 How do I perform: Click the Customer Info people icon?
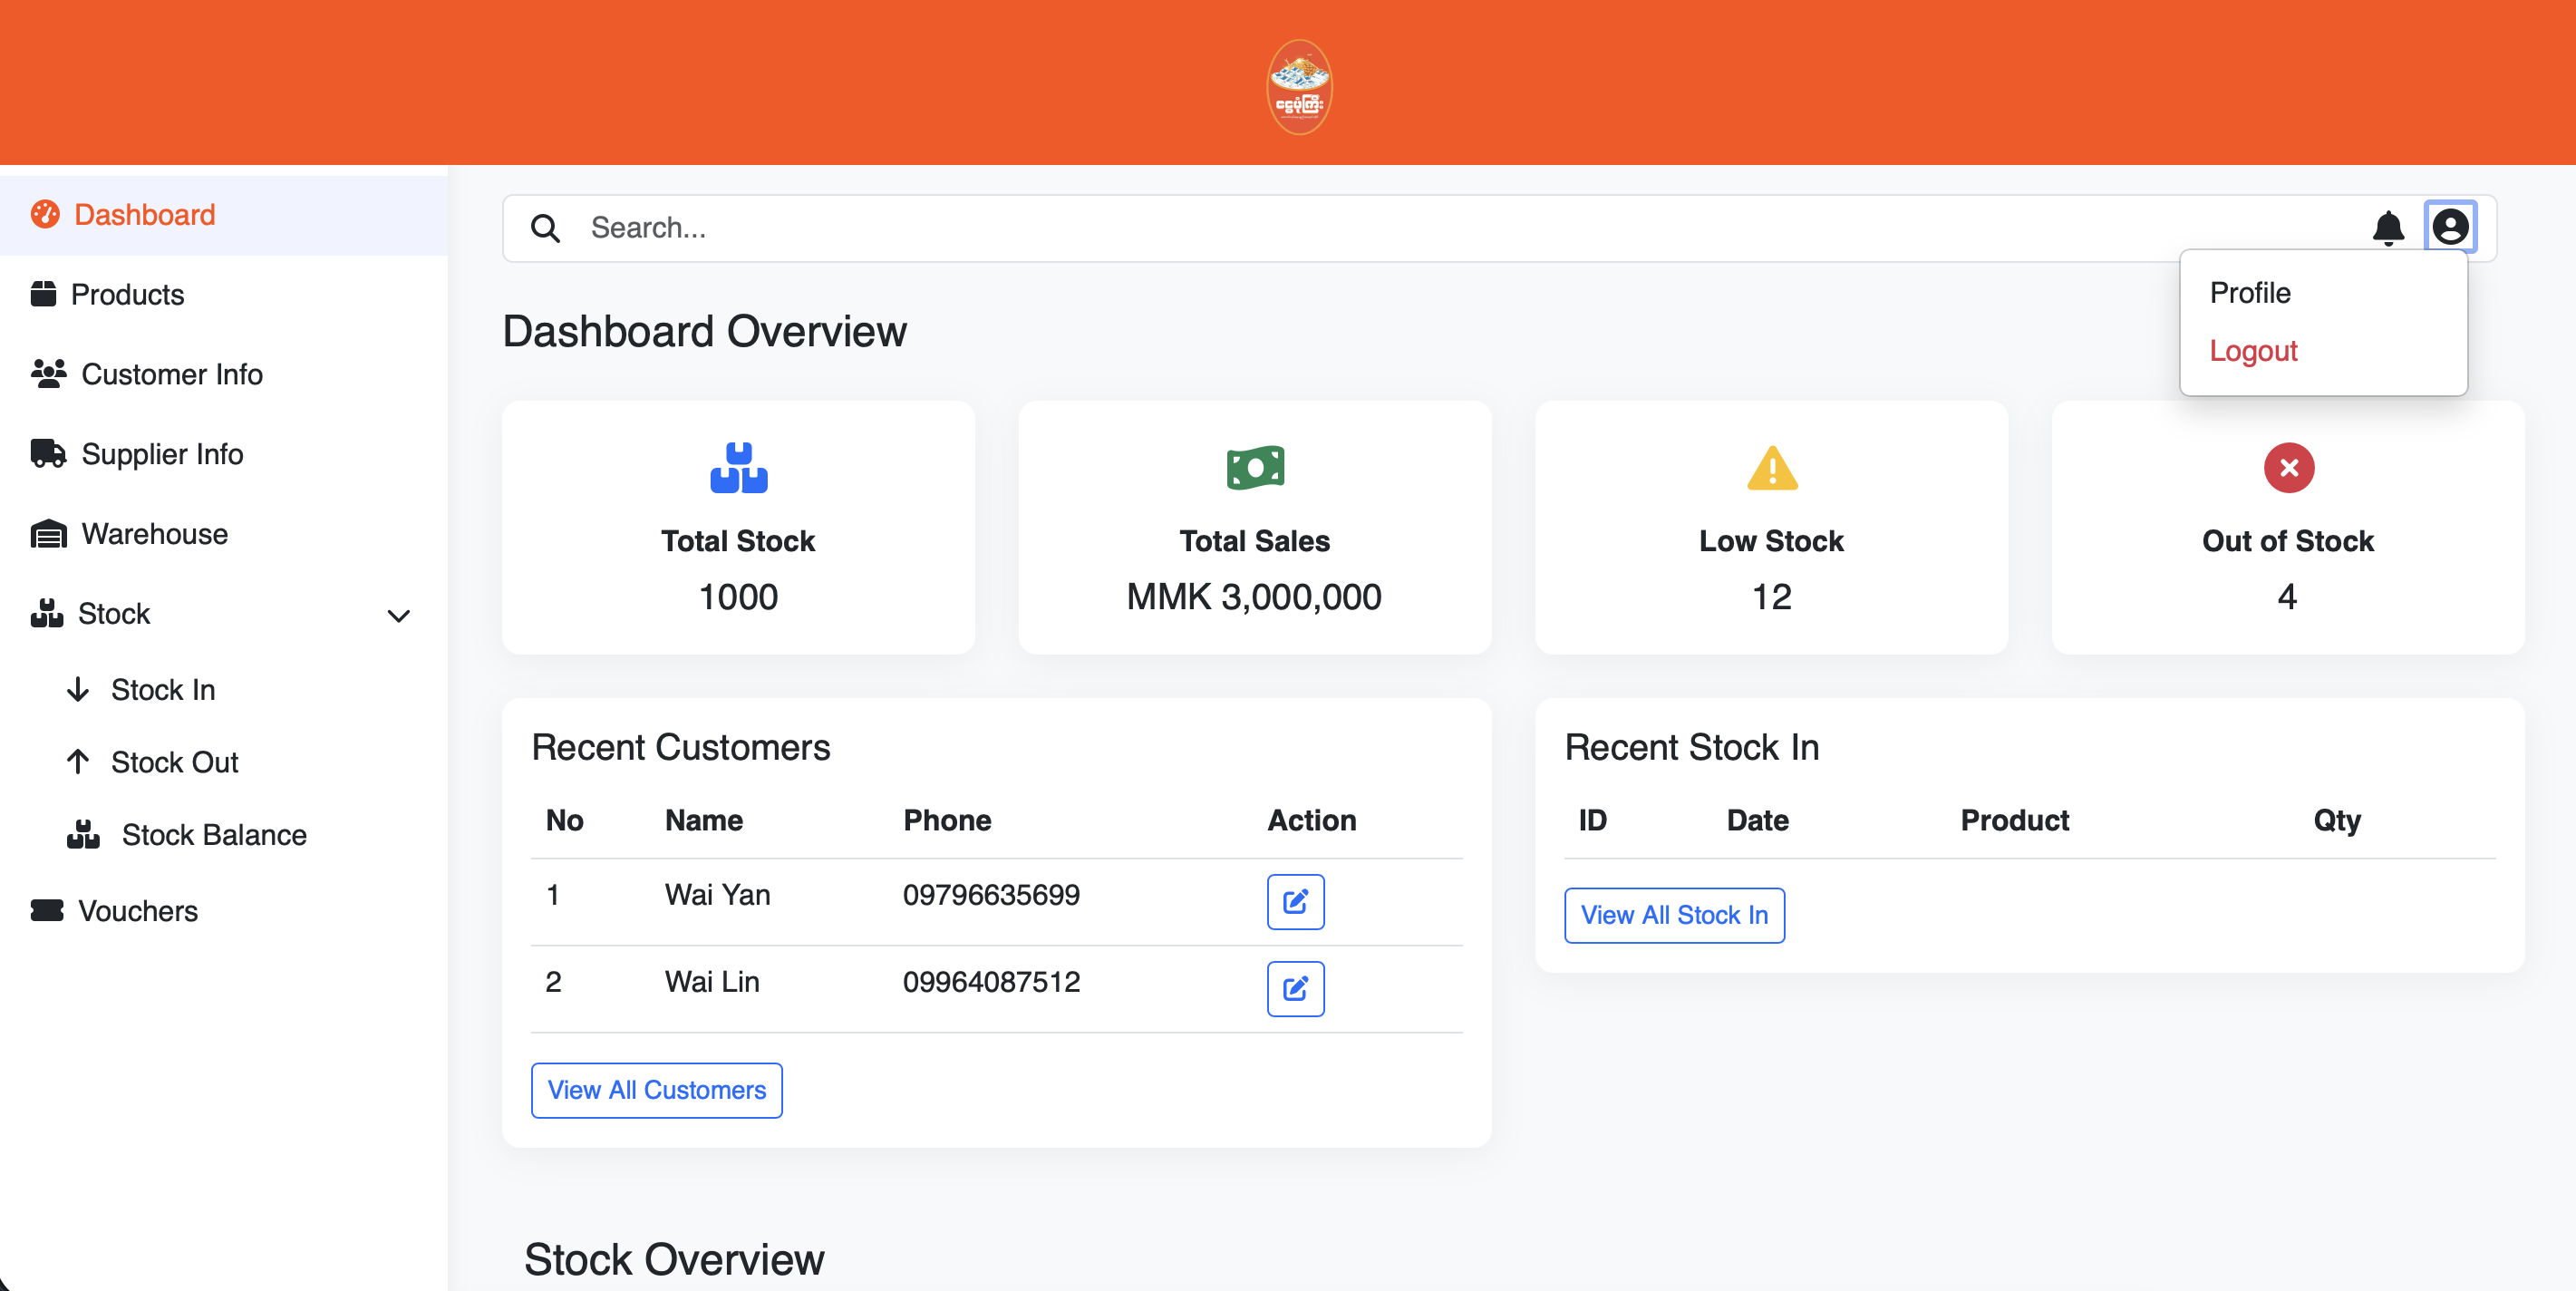pos(47,373)
